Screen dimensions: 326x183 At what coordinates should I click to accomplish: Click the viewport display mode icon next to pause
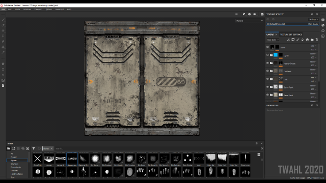point(244,14)
